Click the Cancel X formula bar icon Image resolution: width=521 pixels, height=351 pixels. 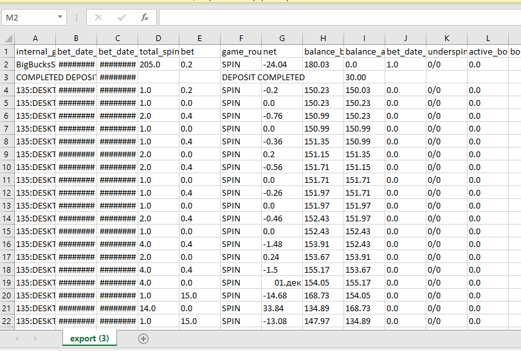click(98, 17)
